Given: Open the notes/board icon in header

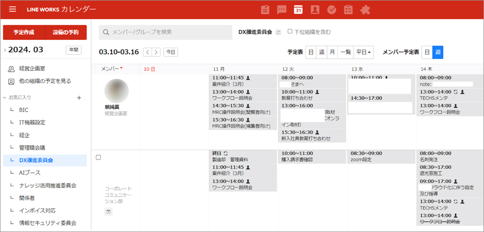Looking at the screenshot, I should [x=265, y=10].
